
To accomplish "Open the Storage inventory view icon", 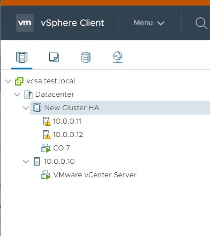I will point(86,57).
